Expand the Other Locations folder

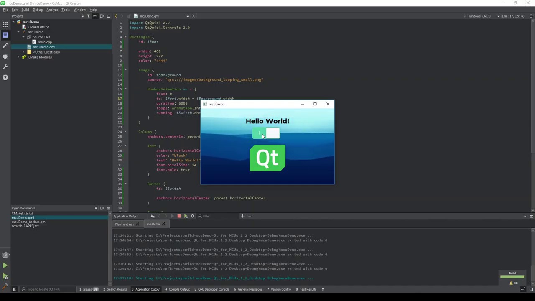(x=23, y=52)
